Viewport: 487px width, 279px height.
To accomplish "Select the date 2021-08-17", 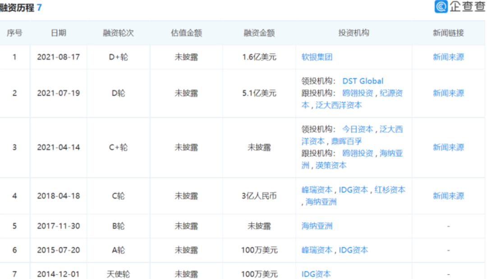I will (58, 57).
